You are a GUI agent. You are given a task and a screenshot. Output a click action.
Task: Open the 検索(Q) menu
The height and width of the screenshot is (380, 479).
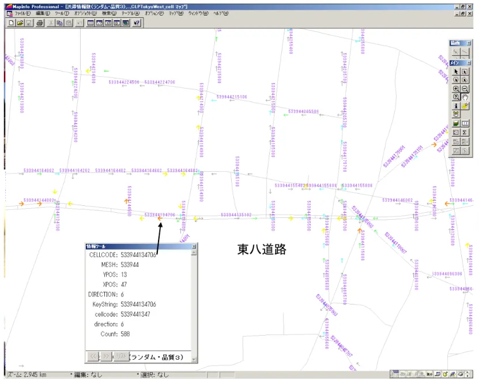(110, 13)
